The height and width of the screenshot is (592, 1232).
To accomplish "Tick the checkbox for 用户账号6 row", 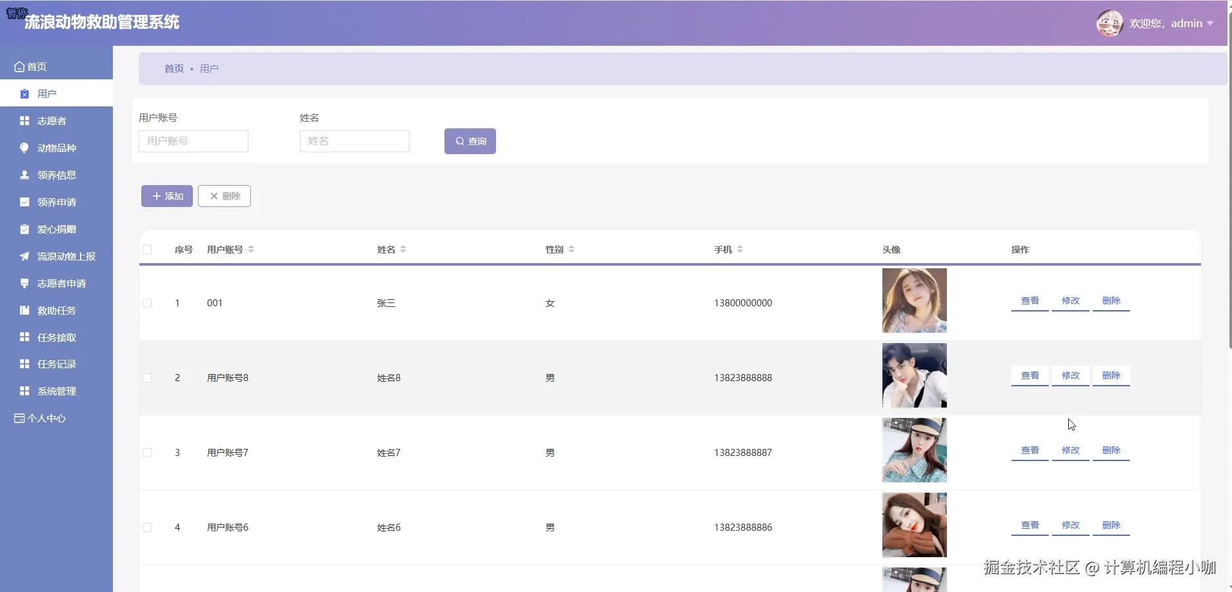I will tap(147, 528).
